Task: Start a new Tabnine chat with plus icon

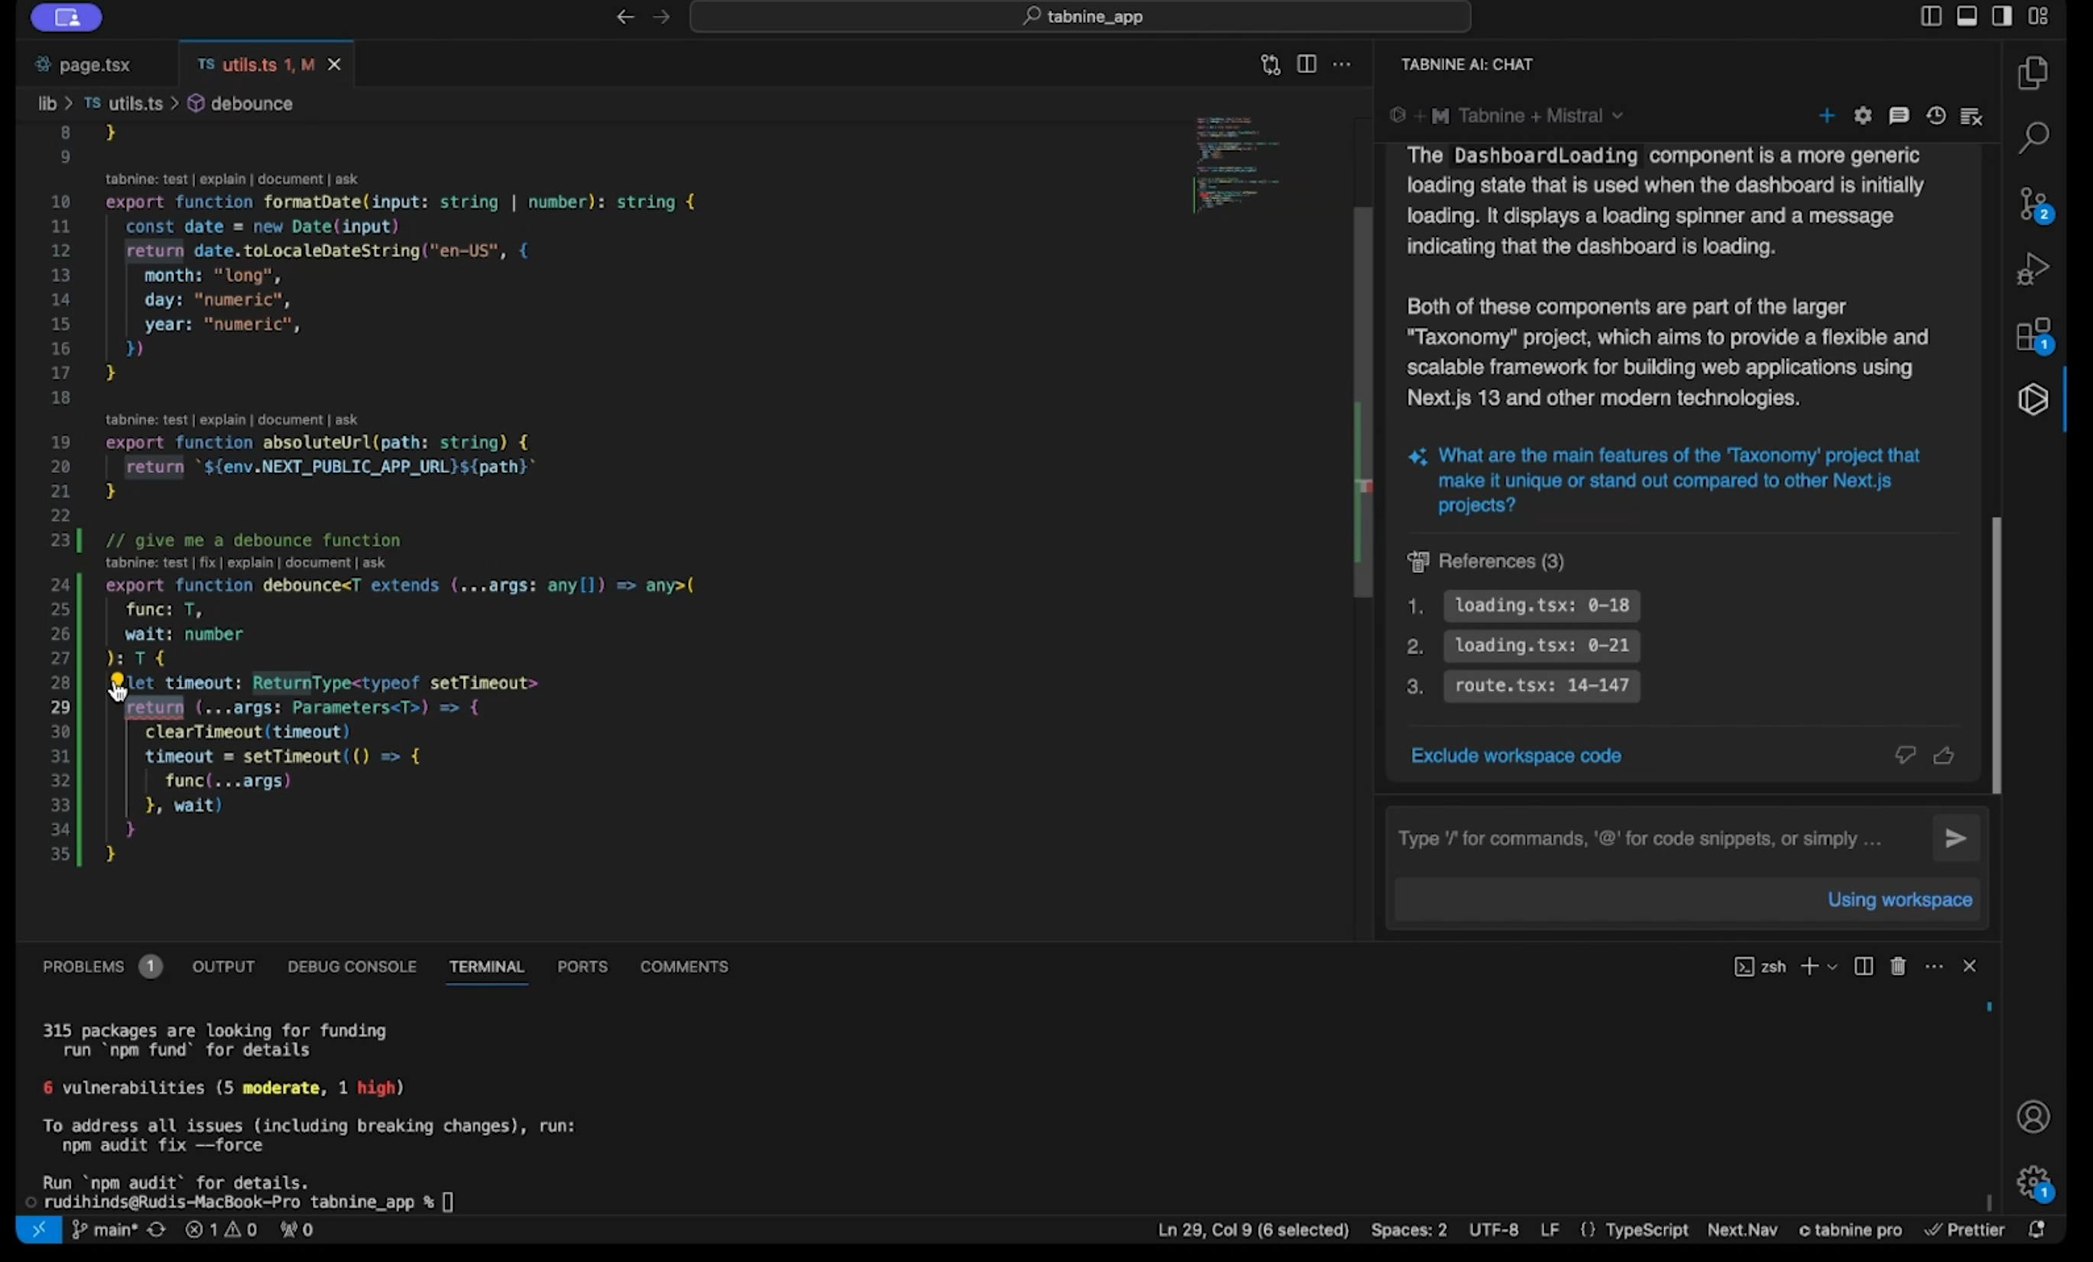Action: (x=1826, y=116)
